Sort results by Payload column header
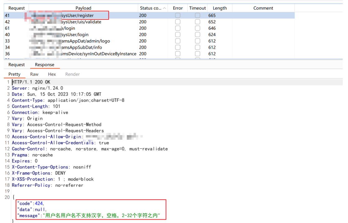 pyautogui.click(x=83, y=8)
